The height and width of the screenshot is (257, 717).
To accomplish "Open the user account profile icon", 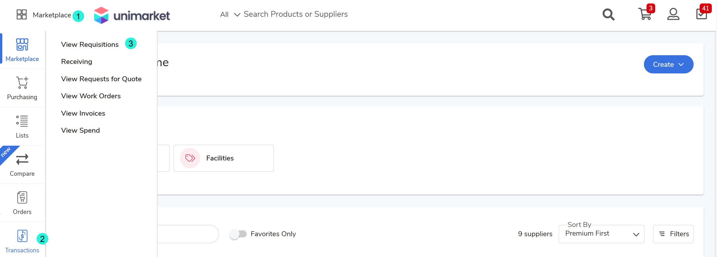I will pos(673,14).
